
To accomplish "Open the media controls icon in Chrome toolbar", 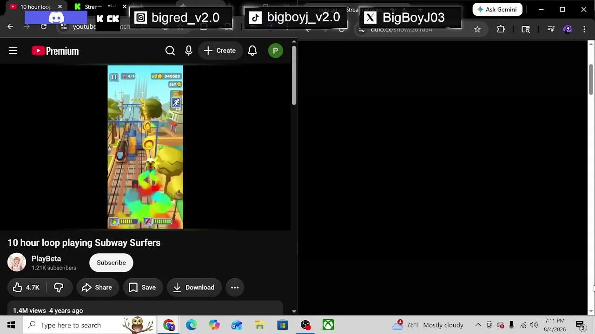I will pyautogui.click(x=551, y=29).
